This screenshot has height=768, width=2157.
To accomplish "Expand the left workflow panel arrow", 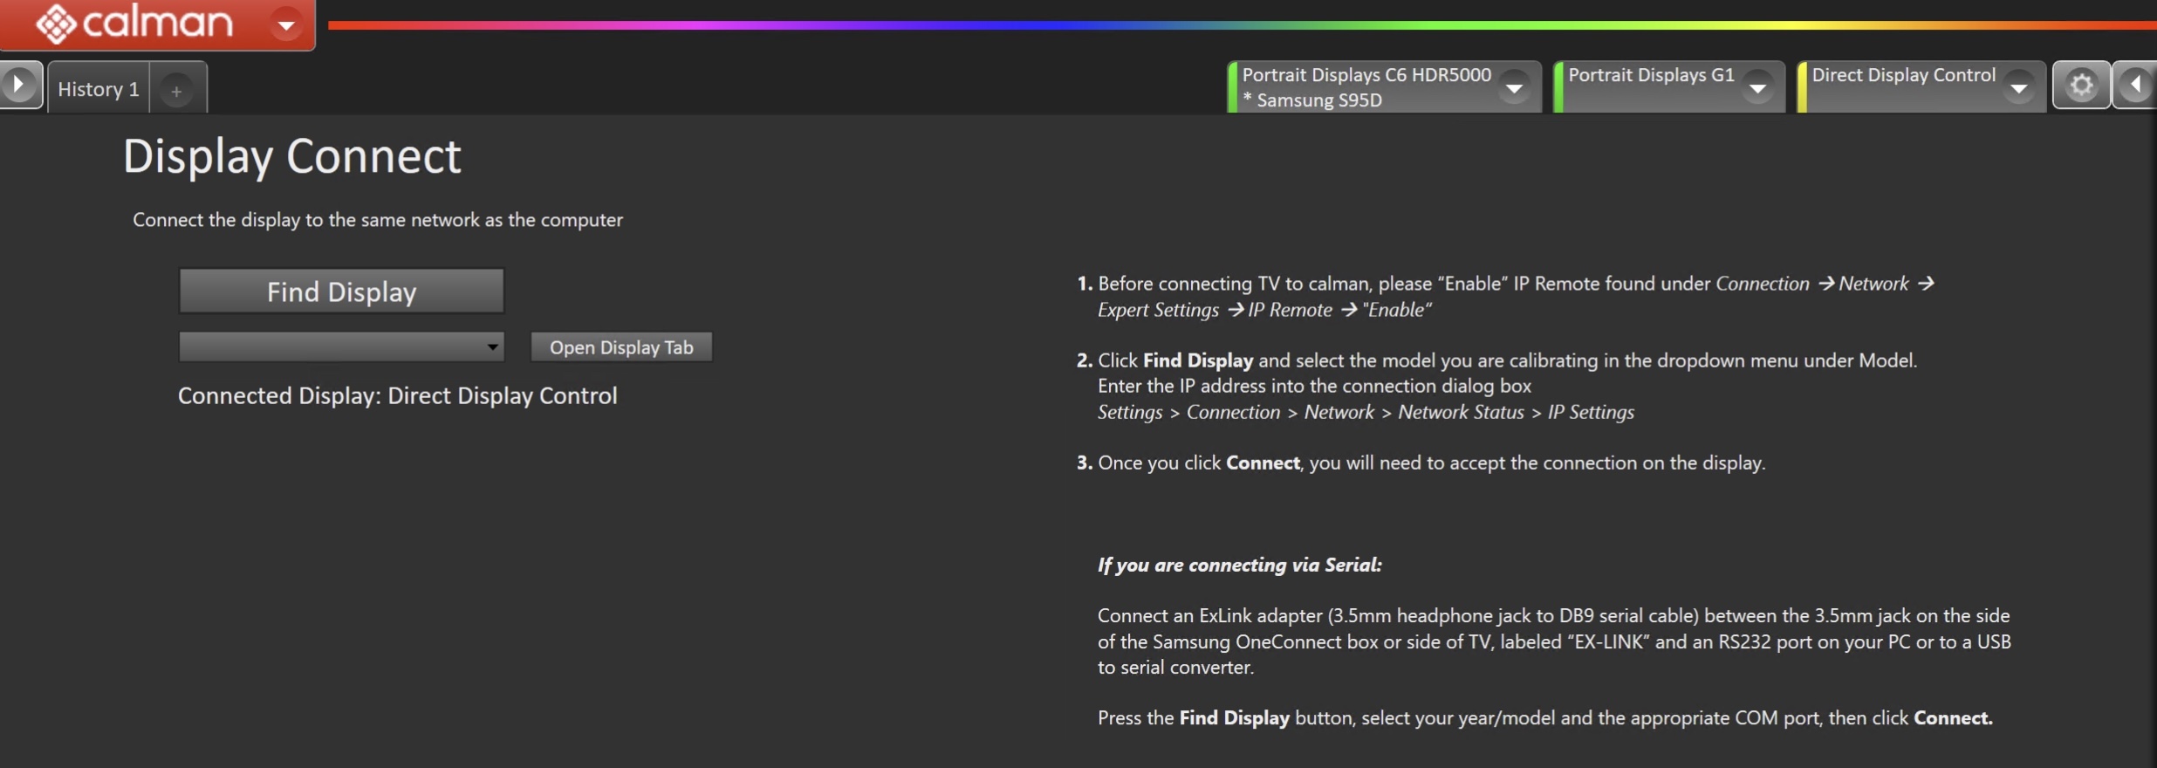I will coord(19,86).
